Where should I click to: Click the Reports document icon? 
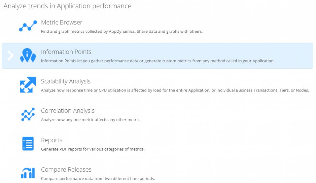[x=28, y=143]
